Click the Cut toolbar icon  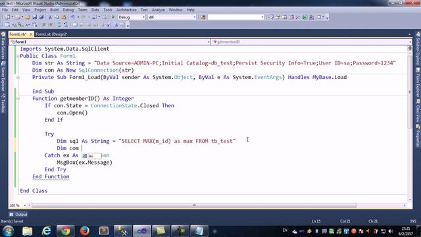point(50,17)
